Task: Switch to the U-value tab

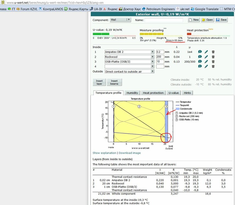Action: (x=173, y=93)
